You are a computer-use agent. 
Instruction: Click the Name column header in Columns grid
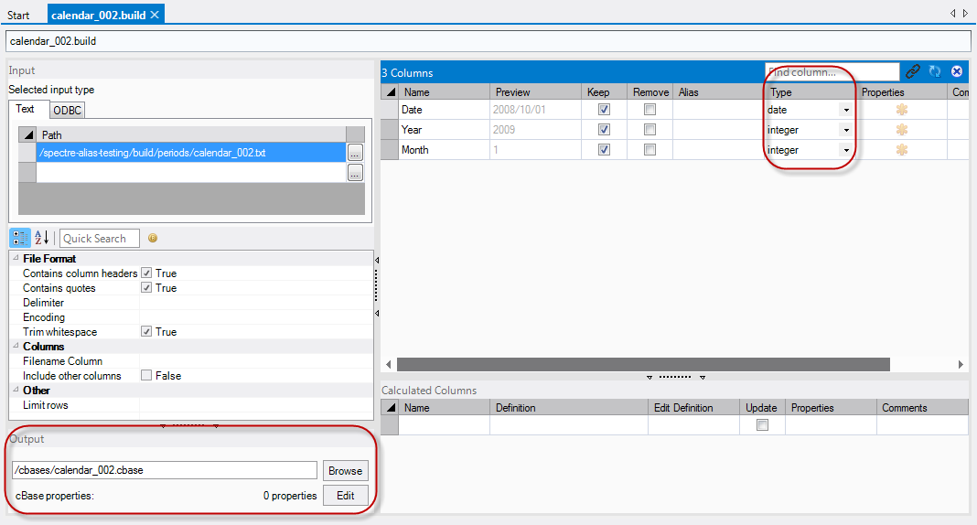pyautogui.click(x=445, y=91)
